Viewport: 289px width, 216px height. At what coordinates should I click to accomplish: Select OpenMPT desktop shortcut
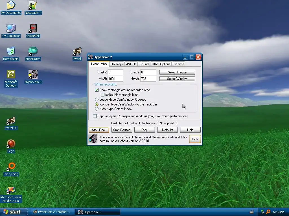pyautogui.click(x=33, y=30)
